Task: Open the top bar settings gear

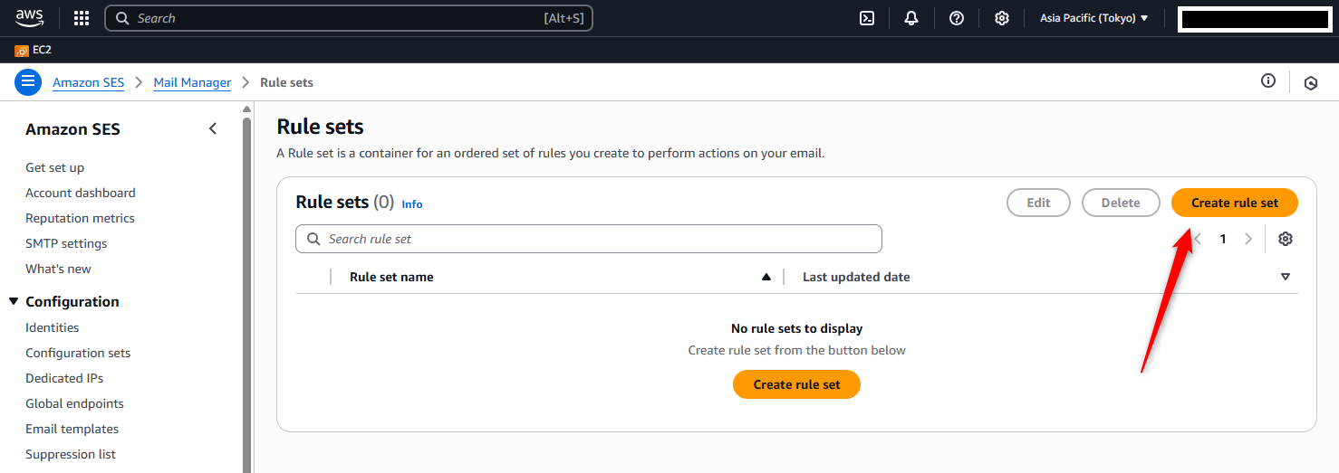Action: point(1002,18)
